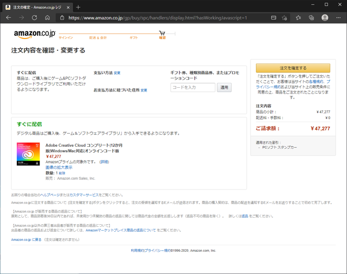347x274 pixels.
Task: Open the Amazonマーケットプレイス商品の返品について link
Action: 120,230
